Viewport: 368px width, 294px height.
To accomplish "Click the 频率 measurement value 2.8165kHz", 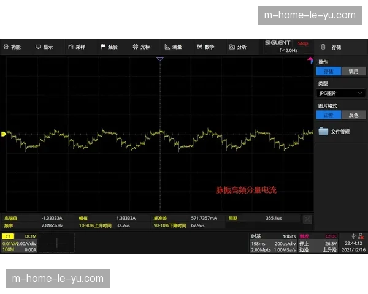I will click(52, 225).
